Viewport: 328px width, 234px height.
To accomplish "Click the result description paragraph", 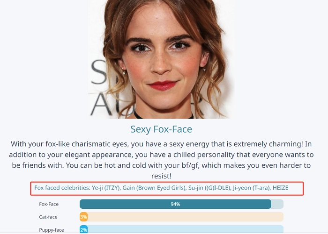I will [162, 155].
